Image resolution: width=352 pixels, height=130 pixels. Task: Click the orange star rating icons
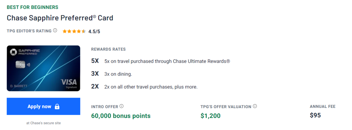pos(74,31)
